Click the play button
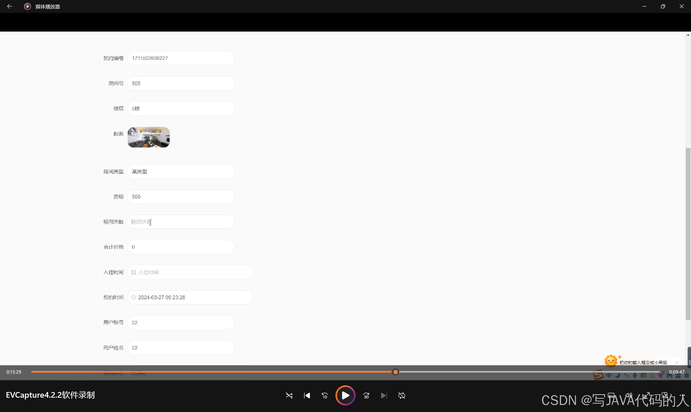Image resolution: width=691 pixels, height=412 pixels. [345, 395]
